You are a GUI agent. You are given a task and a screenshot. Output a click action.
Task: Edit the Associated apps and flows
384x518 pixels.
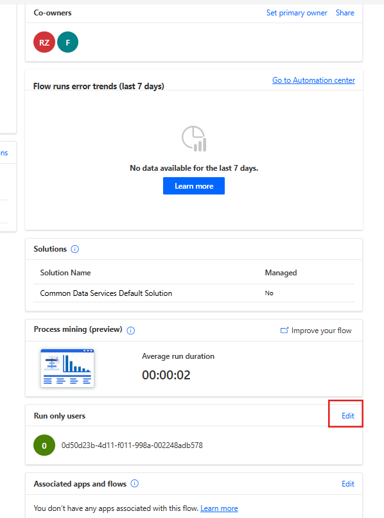(x=347, y=484)
